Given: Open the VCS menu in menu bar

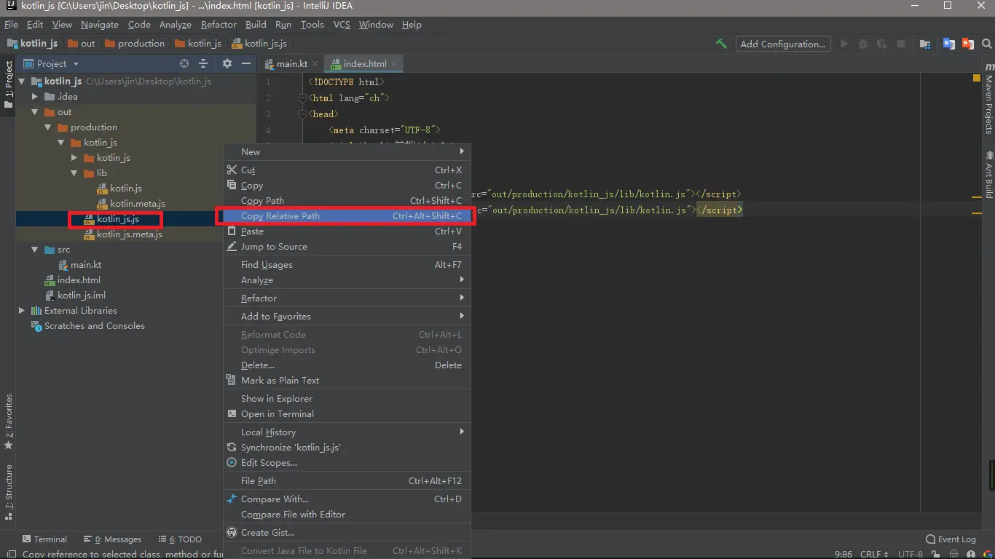Looking at the screenshot, I should click(342, 24).
